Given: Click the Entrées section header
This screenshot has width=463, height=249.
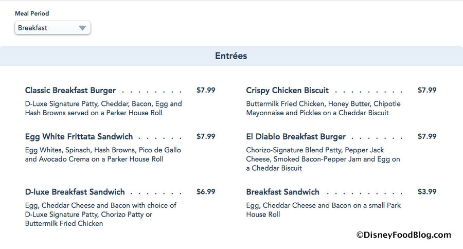Looking at the screenshot, I should (231, 56).
